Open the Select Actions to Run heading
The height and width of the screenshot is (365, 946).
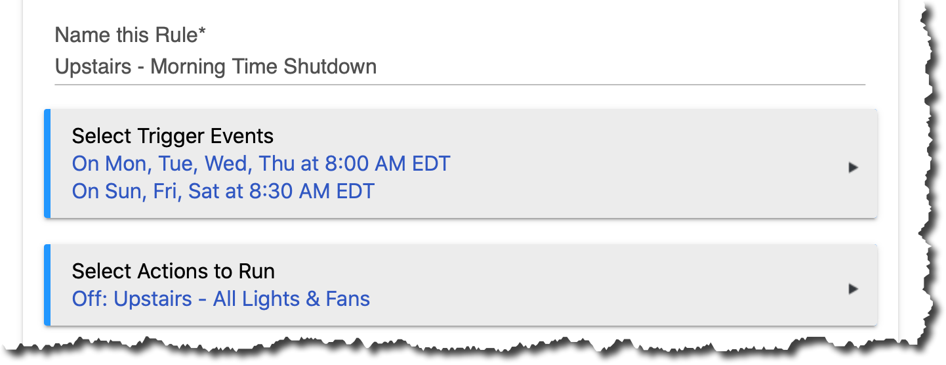173,271
